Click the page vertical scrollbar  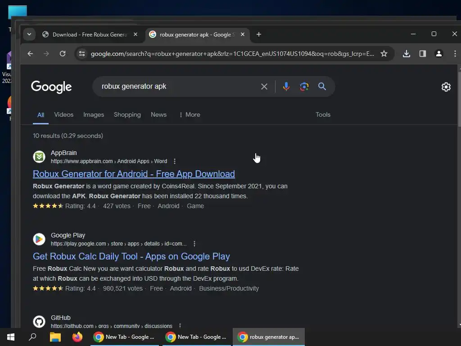459,99
